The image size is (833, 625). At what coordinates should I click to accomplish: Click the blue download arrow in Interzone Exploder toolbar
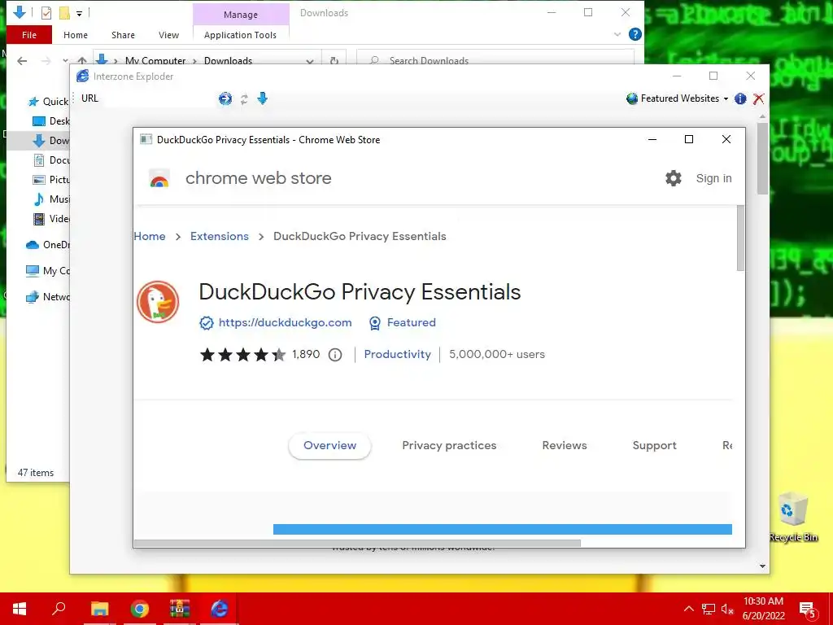[263, 98]
